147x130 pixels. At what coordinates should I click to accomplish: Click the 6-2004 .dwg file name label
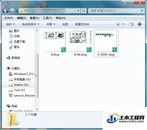(106, 55)
